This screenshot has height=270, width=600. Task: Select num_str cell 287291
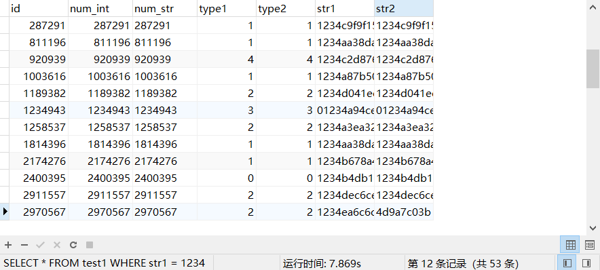[x=165, y=26]
